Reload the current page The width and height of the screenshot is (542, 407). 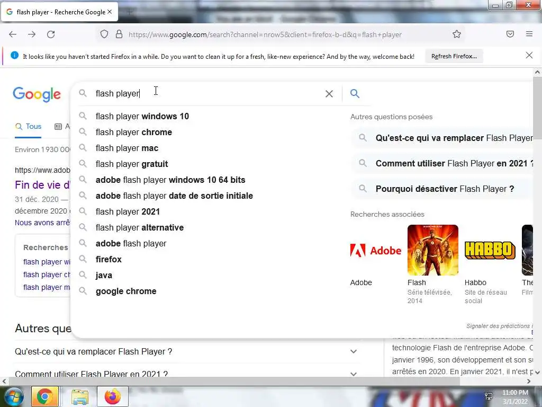tap(51, 34)
